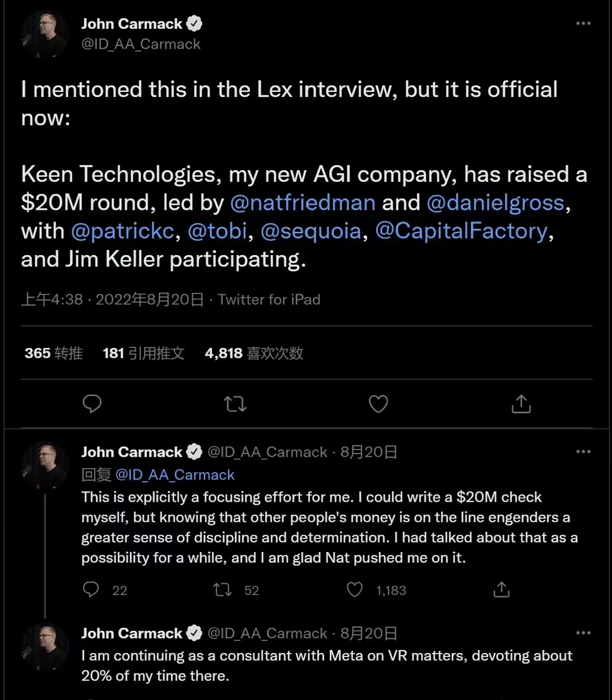View the 181 quote tweets
This screenshot has height=700, width=612.
[143, 354]
